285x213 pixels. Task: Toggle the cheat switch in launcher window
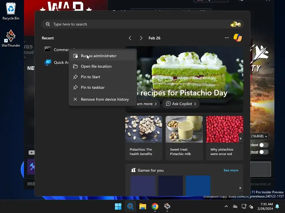click(x=264, y=152)
